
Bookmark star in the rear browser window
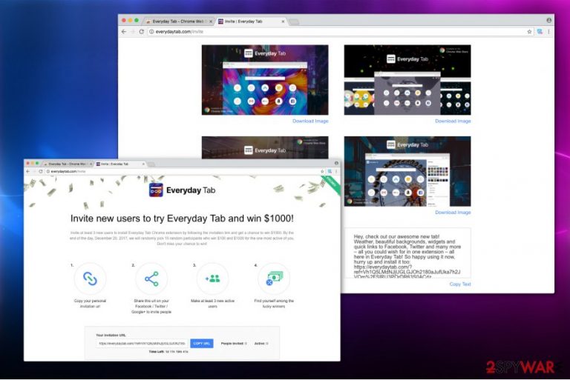tap(529, 32)
